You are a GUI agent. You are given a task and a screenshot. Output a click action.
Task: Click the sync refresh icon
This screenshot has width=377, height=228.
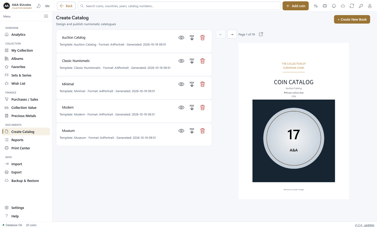[x=352, y=6]
